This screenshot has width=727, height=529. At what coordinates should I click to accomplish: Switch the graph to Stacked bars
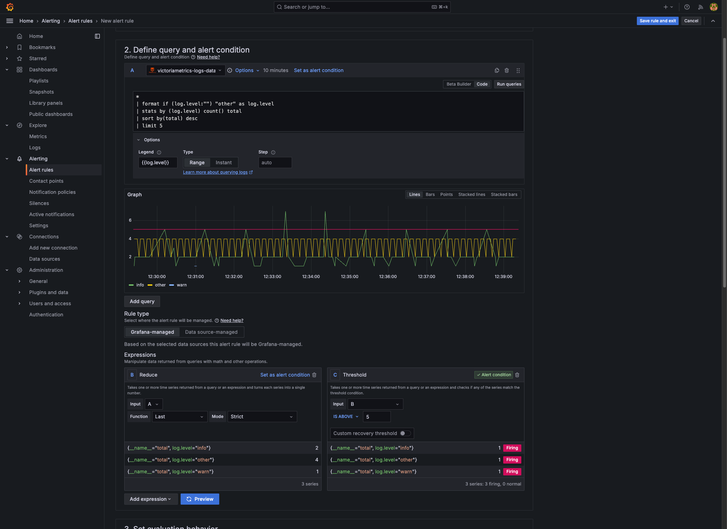(504, 195)
